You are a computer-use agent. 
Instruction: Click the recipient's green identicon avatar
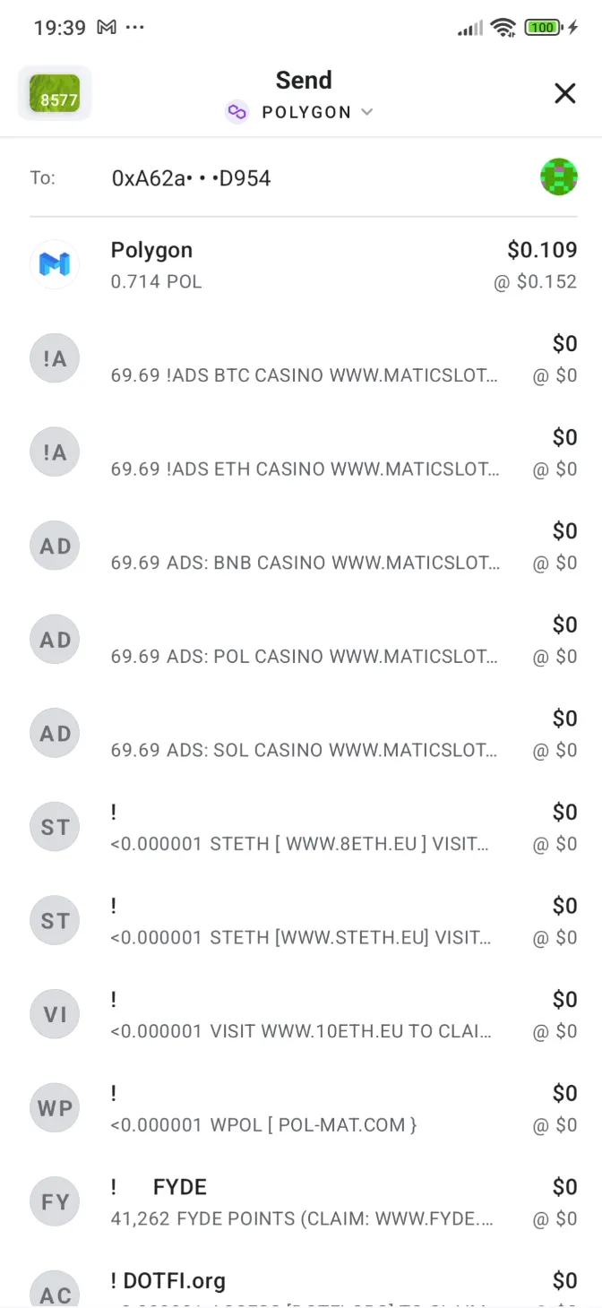pos(559,177)
